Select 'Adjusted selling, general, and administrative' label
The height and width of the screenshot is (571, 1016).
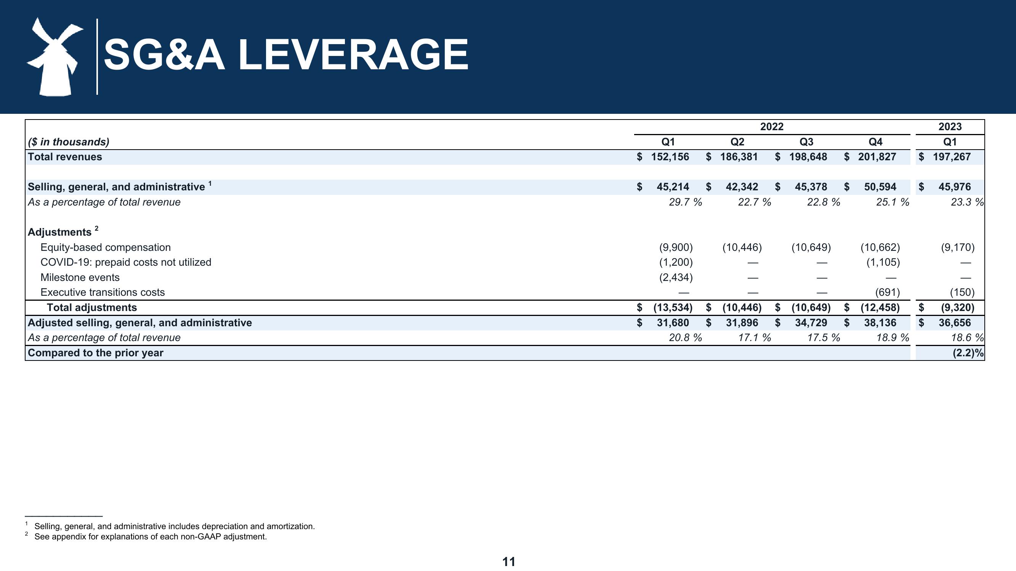tap(139, 323)
